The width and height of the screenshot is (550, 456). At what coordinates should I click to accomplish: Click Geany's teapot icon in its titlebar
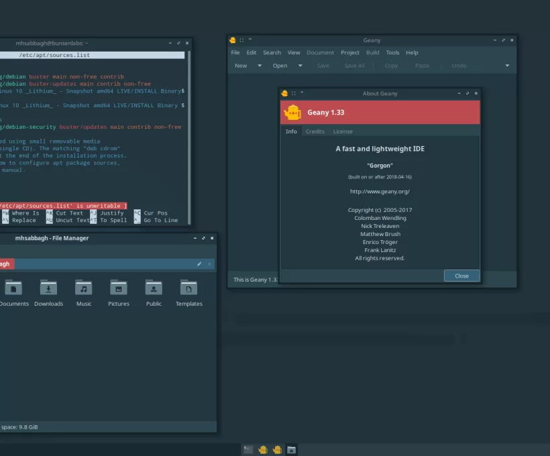pos(233,40)
